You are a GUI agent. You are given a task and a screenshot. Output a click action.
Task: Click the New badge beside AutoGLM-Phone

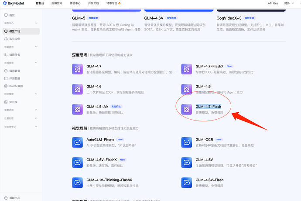click(120, 140)
